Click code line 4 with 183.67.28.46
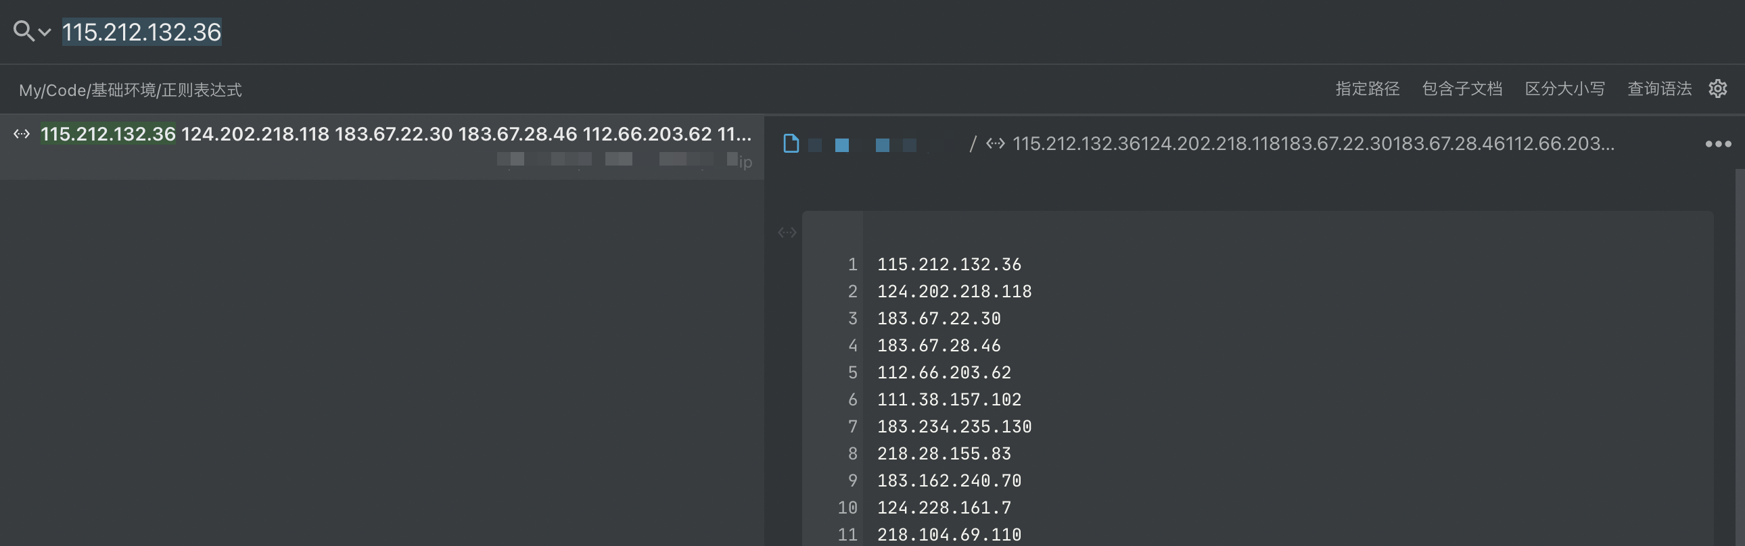Viewport: 1745px width, 546px height. point(939,345)
